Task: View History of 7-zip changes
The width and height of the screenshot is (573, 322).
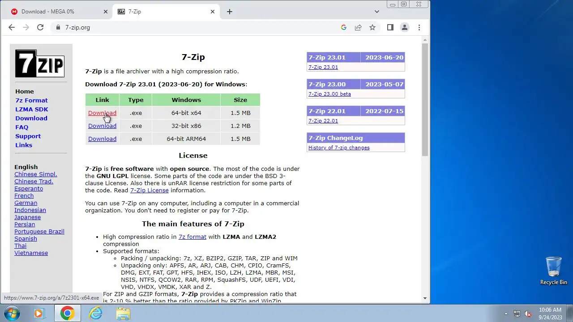Action: pyautogui.click(x=339, y=148)
